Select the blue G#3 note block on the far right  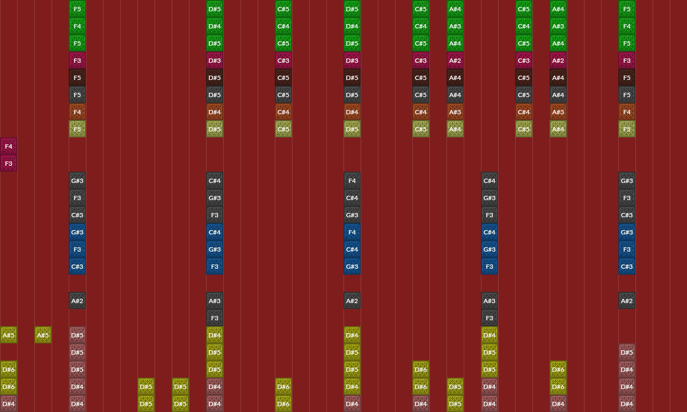pyautogui.click(x=626, y=232)
